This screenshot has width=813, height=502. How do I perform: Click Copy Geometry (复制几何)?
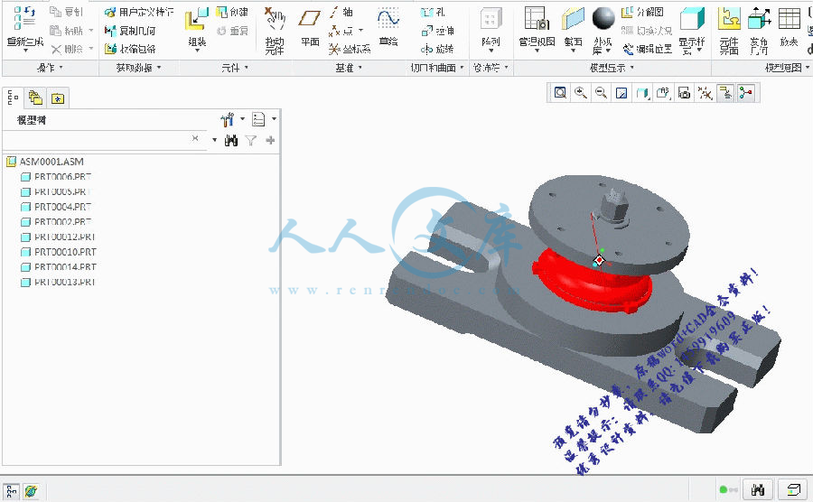tap(129, 31)
